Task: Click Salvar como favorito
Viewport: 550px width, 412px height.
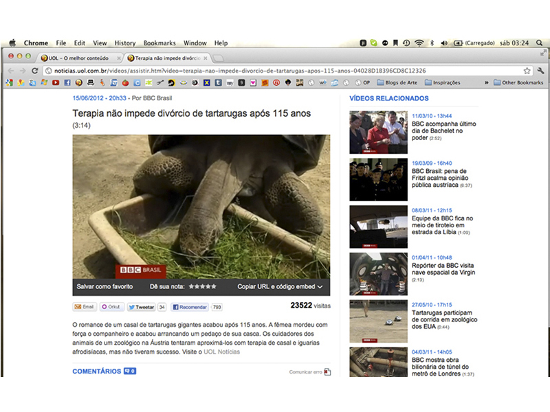Action: click(x=104, y=286)
